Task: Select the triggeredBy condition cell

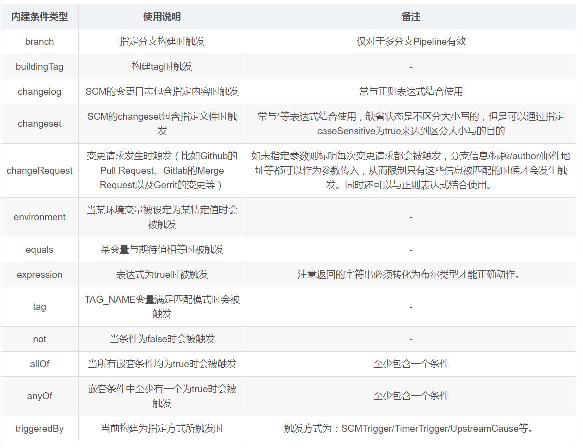Action: pos(39,428)
